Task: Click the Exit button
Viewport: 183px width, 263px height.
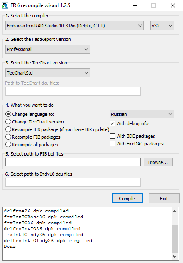Action: (164, 199)
